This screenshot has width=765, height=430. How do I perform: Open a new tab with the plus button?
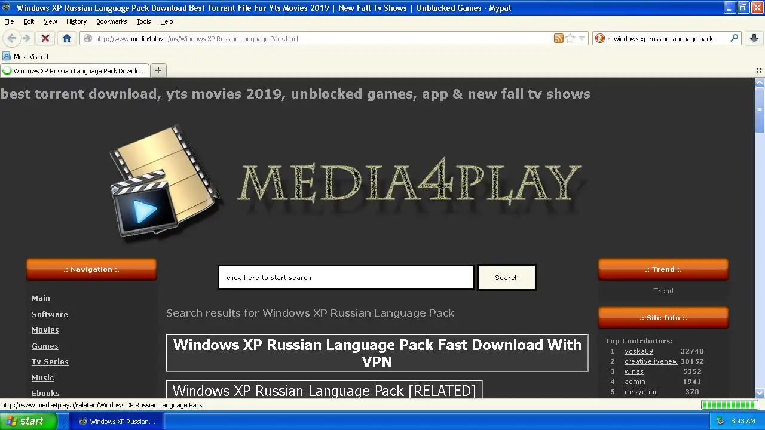(x=158, y=70)
